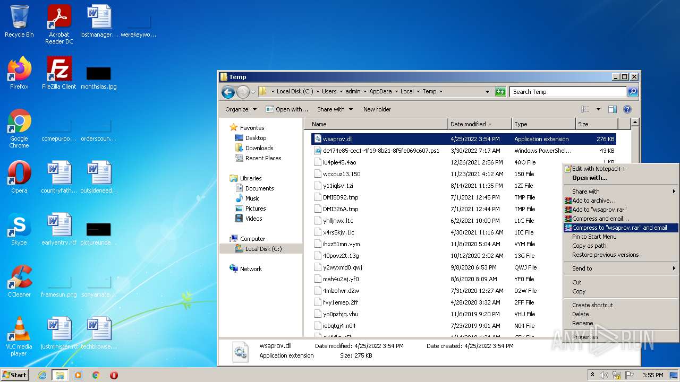Screen dimensions: 680x382
Task: Launch FileZilla Client shortcut
Action: [x=59, y=73]
